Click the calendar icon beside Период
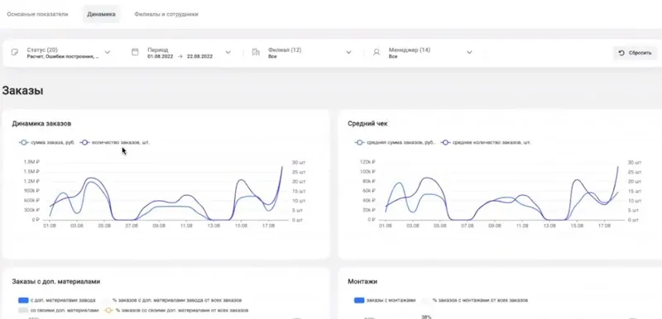Viewport: 662px width, 319px height. click(135, 52)
